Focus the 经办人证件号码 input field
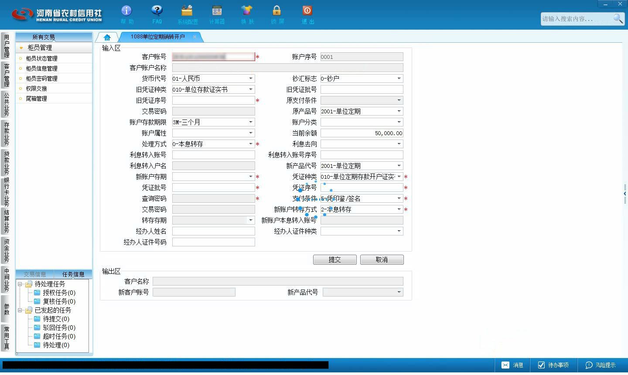The width and height of the screenshot is (628, 375). (x=213, y=242)
